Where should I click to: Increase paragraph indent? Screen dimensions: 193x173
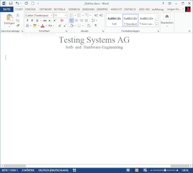pyautogui.click(x=101, y=15)
